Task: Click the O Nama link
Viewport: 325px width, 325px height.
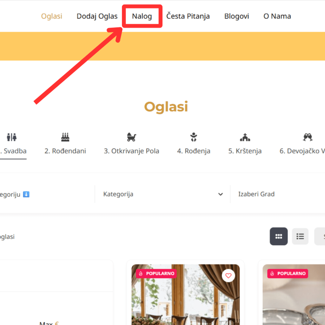Action: click(x=277, y=16)
